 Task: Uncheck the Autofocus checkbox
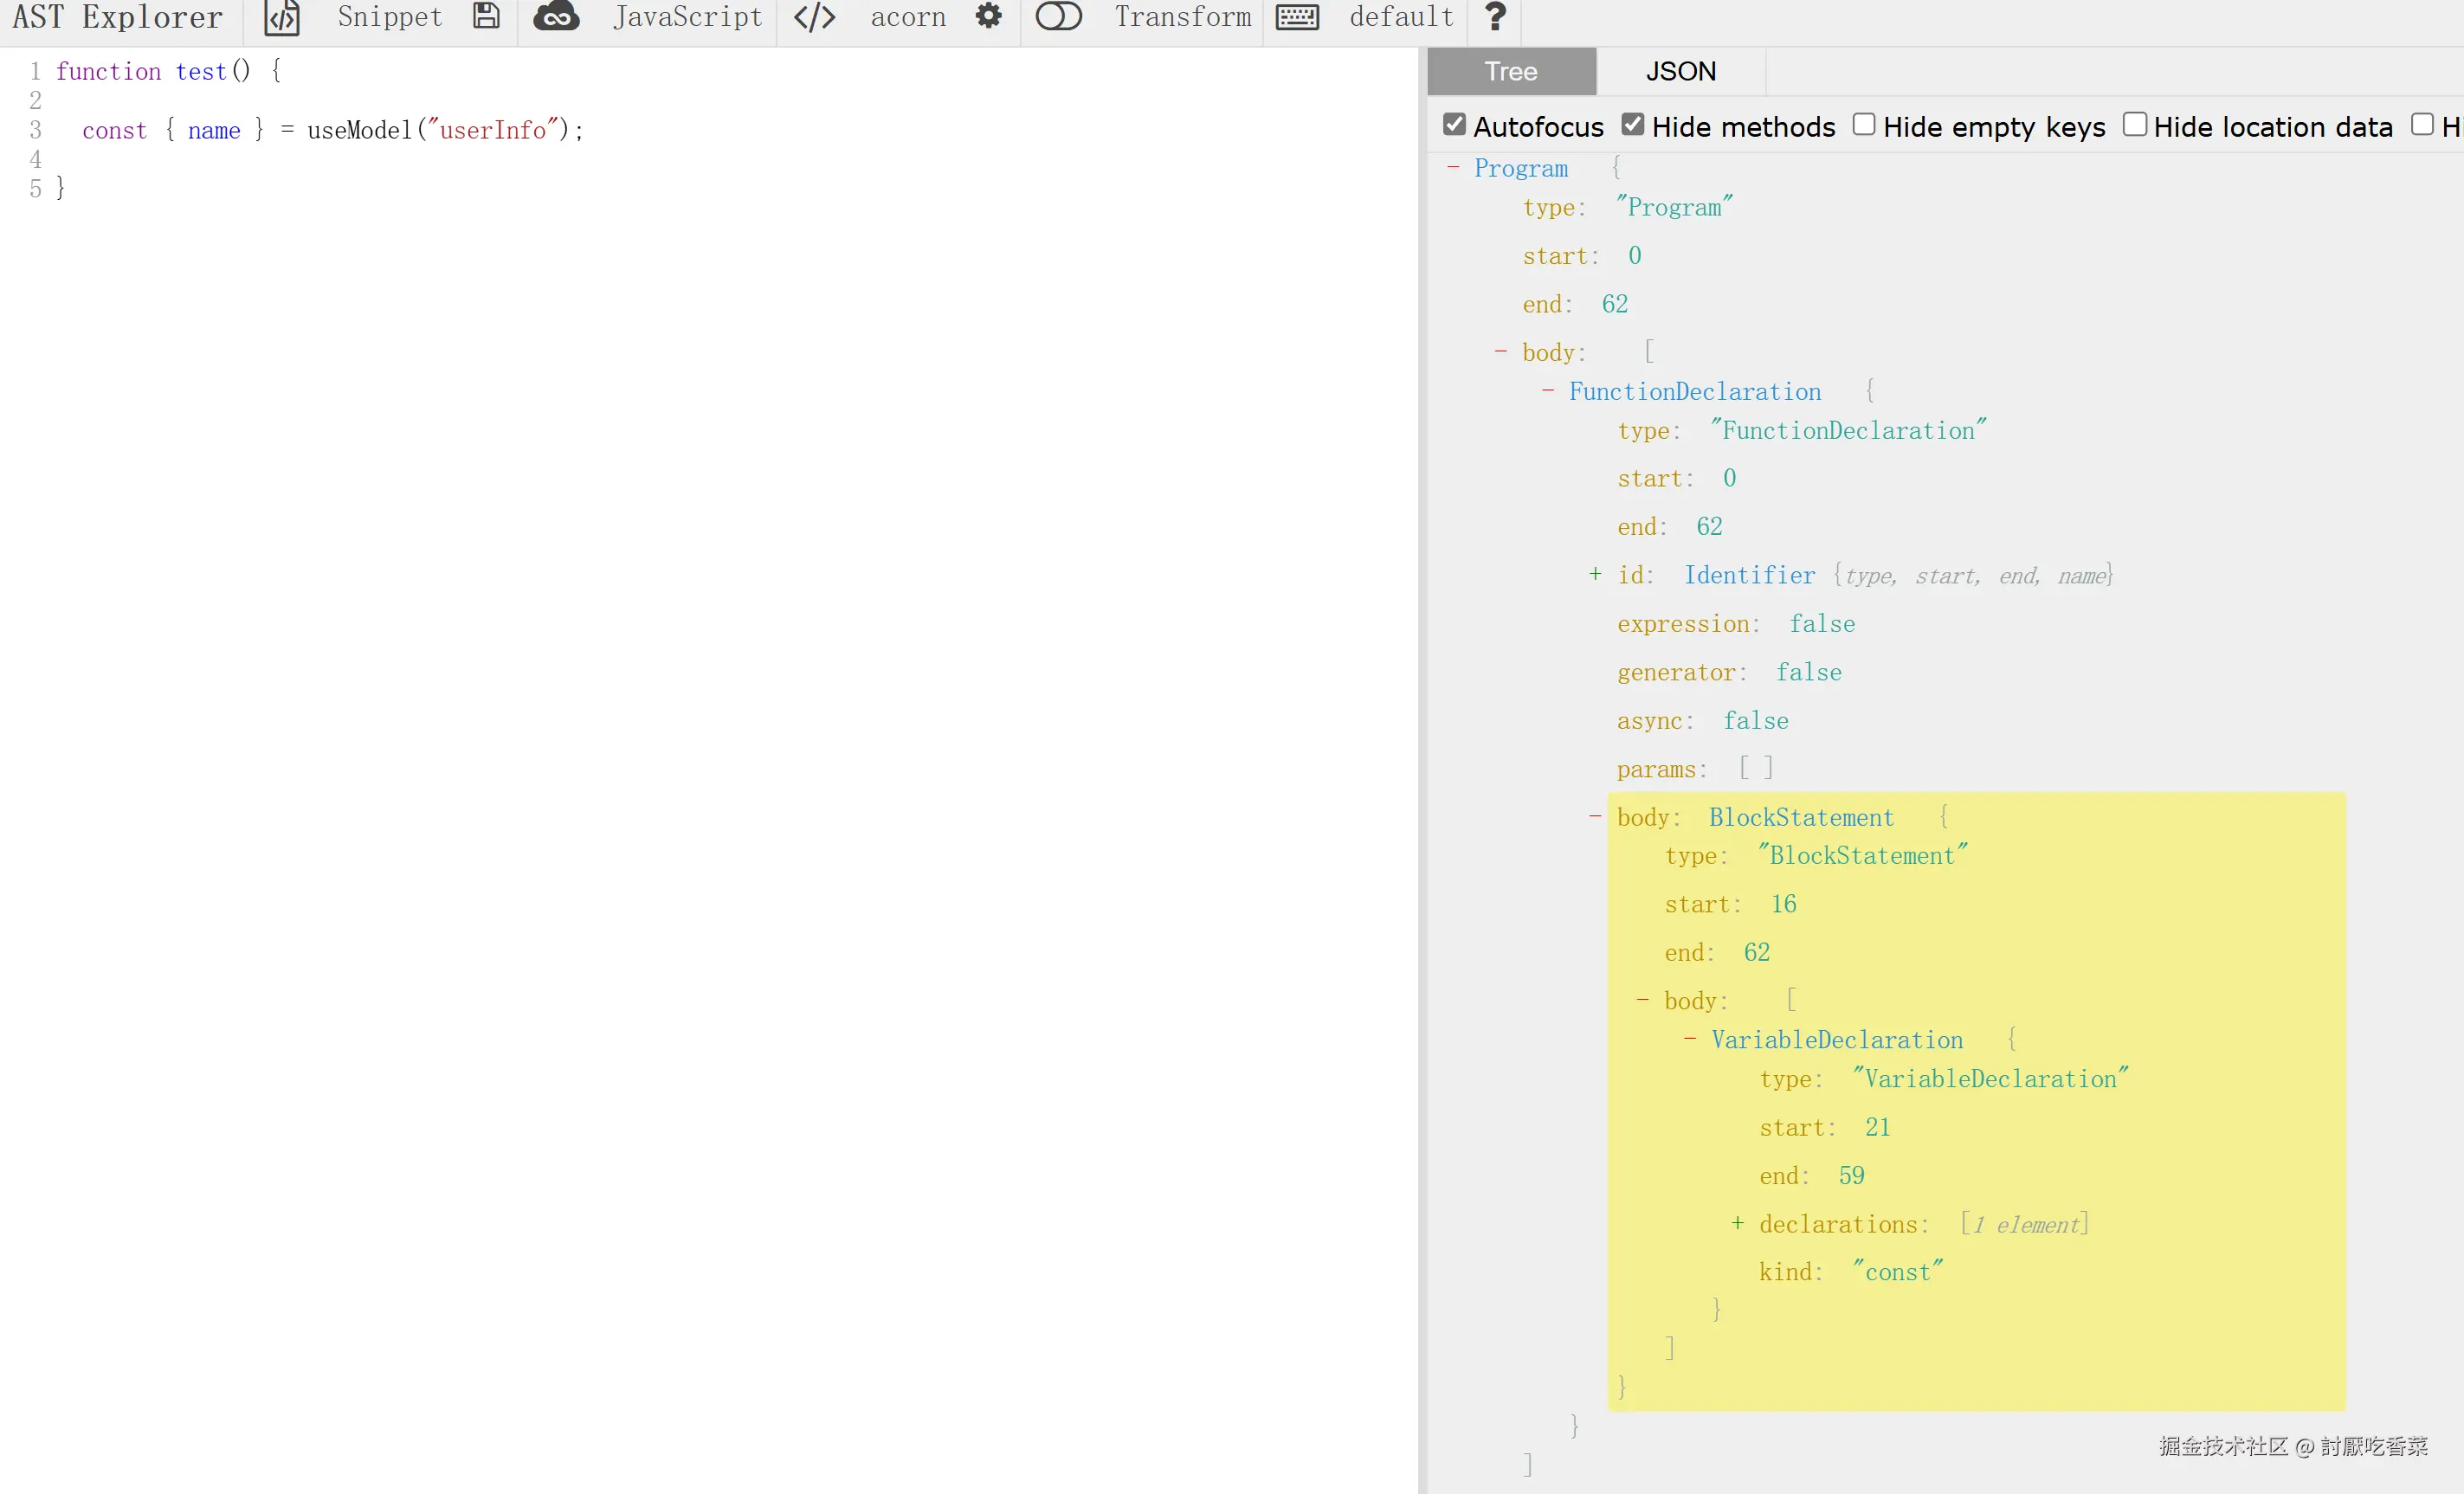tap(1454, 125)
